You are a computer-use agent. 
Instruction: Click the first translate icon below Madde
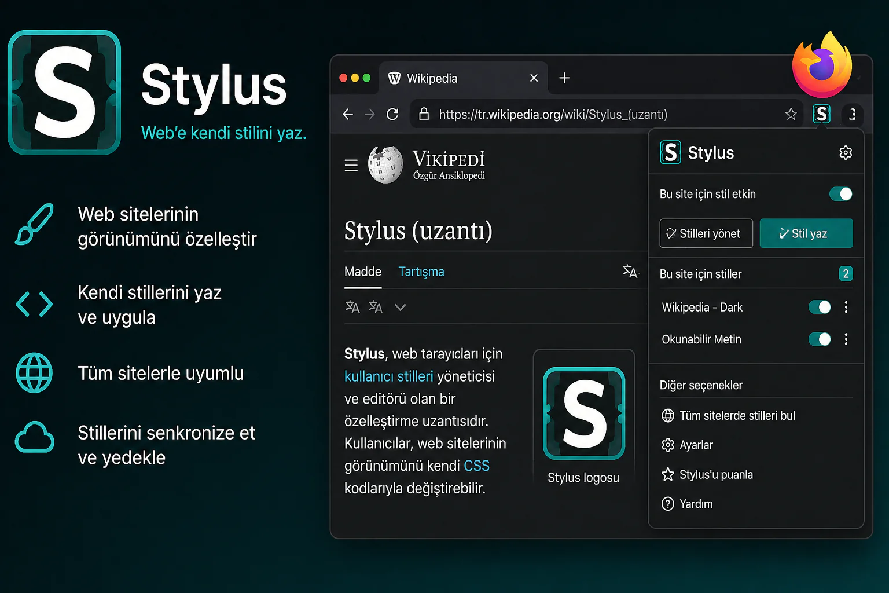click(x=352, y=307)
